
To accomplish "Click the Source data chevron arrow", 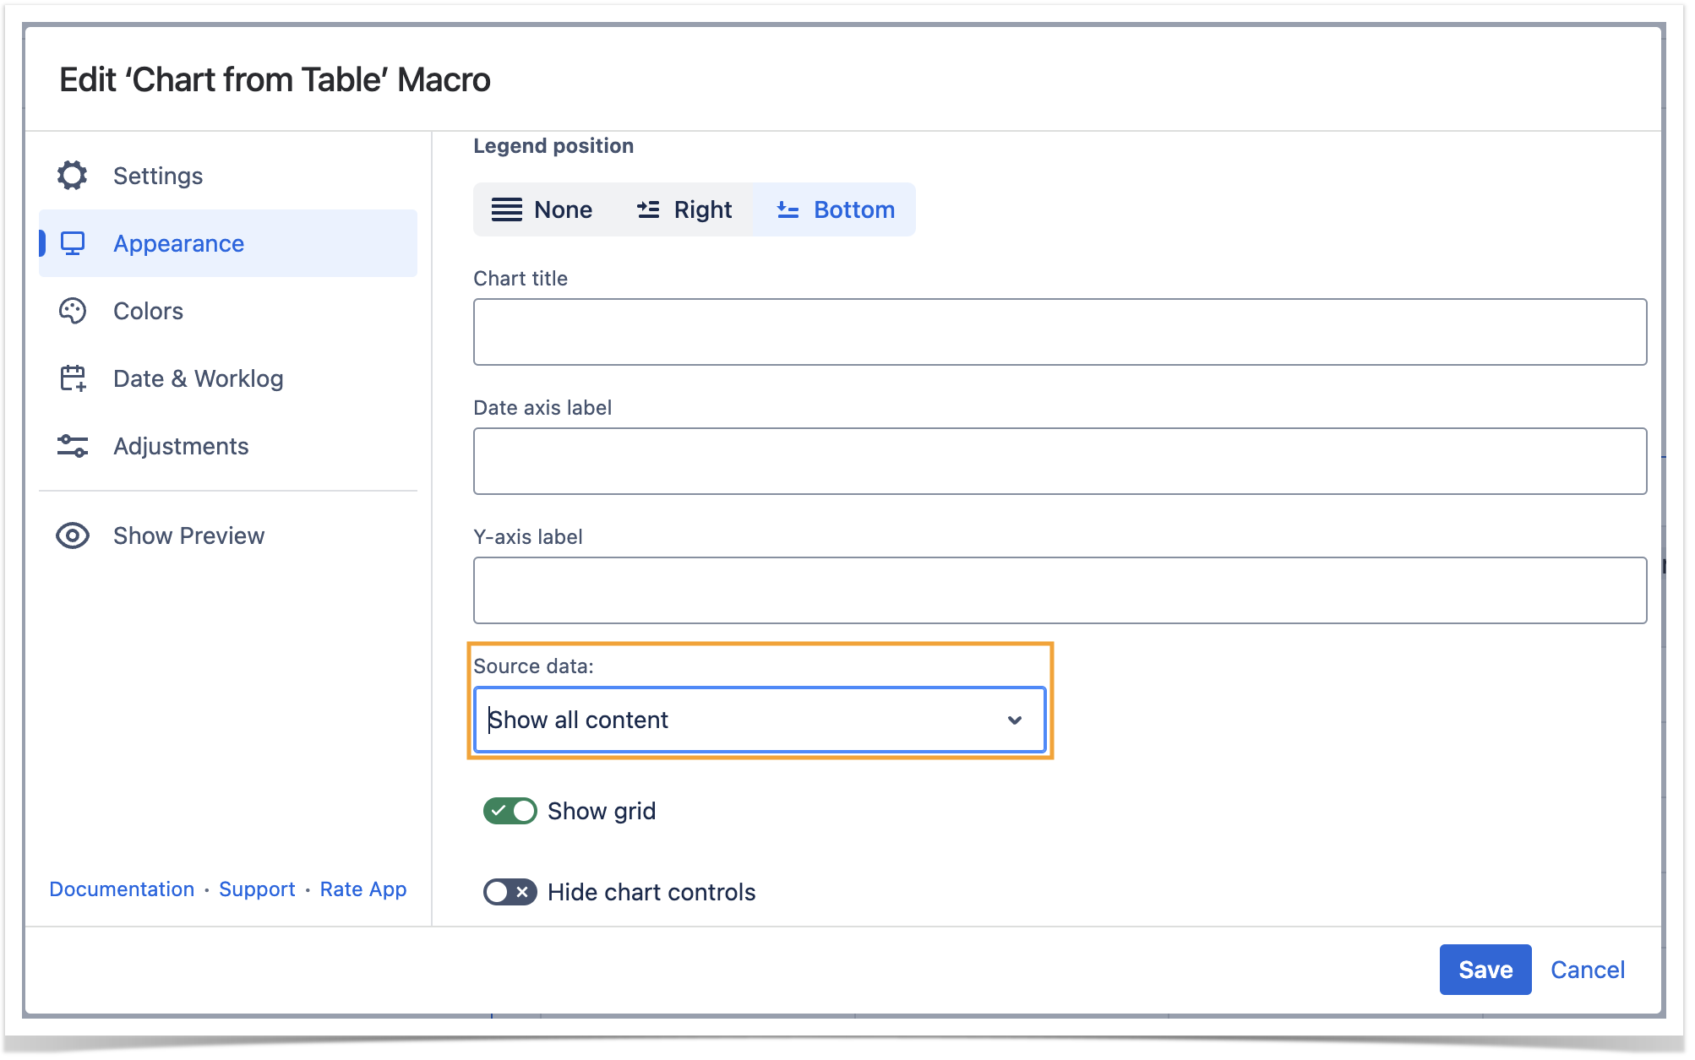I will (x=1014, y=720).
